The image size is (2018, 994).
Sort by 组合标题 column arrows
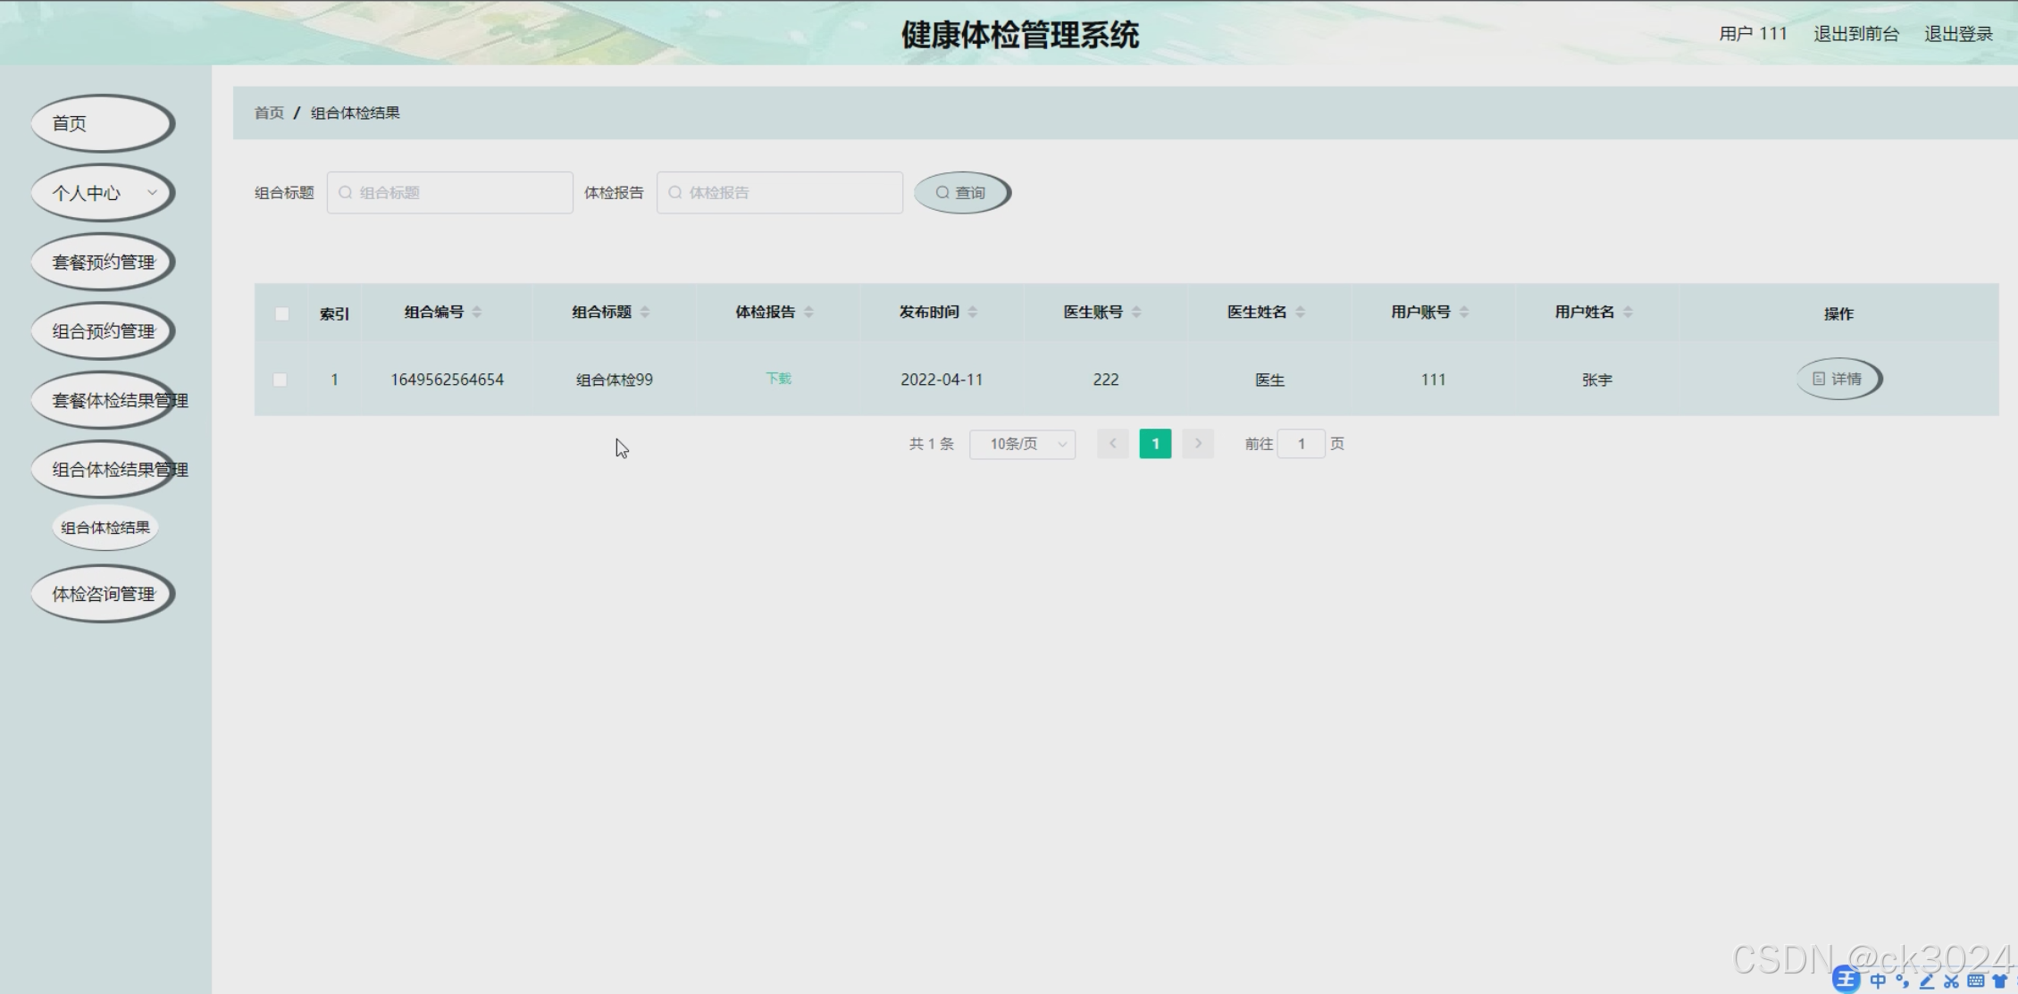(645, 312)
